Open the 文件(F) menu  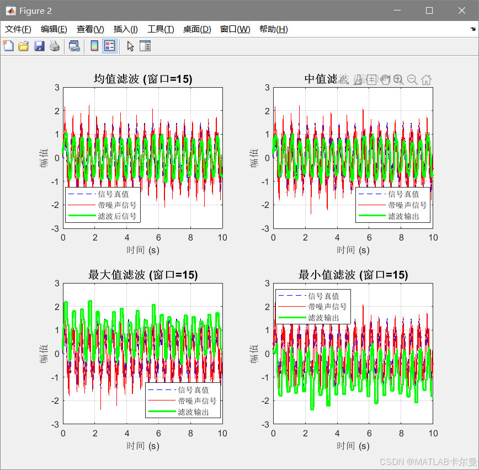coord(18,29)
